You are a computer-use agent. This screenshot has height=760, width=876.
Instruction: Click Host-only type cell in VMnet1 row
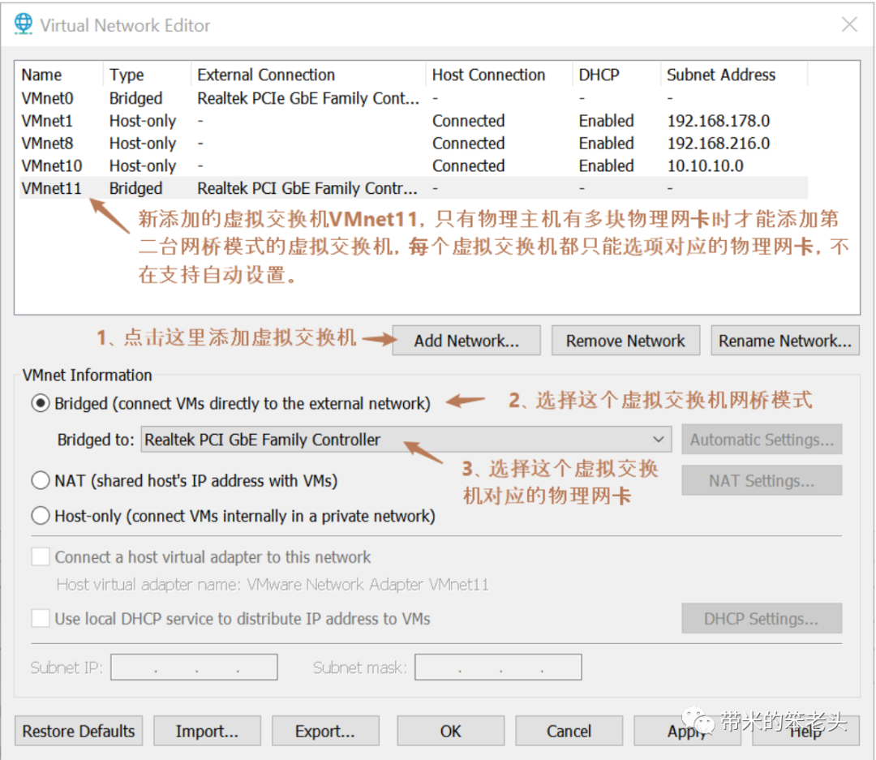(143, 121)
